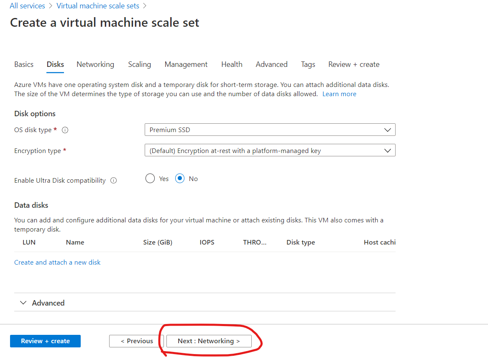
Task: Select the Tags tab
Action: coord(308,64)
